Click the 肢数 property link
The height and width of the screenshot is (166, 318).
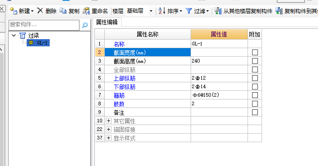tap(119, 104)
